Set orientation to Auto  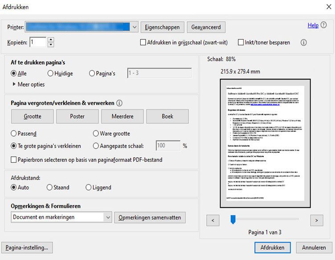coord(13,187)
